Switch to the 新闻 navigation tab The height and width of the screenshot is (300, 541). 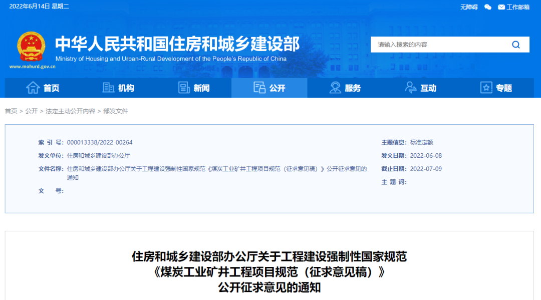(193, 88)
